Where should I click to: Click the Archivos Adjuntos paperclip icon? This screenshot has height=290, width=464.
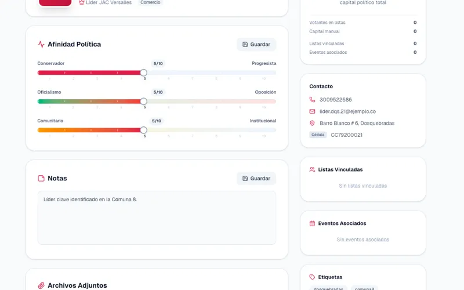(x=41, y=285)
